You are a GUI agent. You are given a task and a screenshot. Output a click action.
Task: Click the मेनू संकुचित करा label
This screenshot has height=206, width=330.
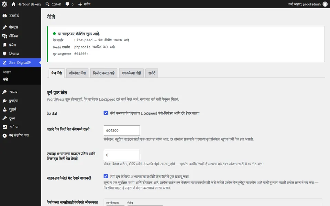19,136
